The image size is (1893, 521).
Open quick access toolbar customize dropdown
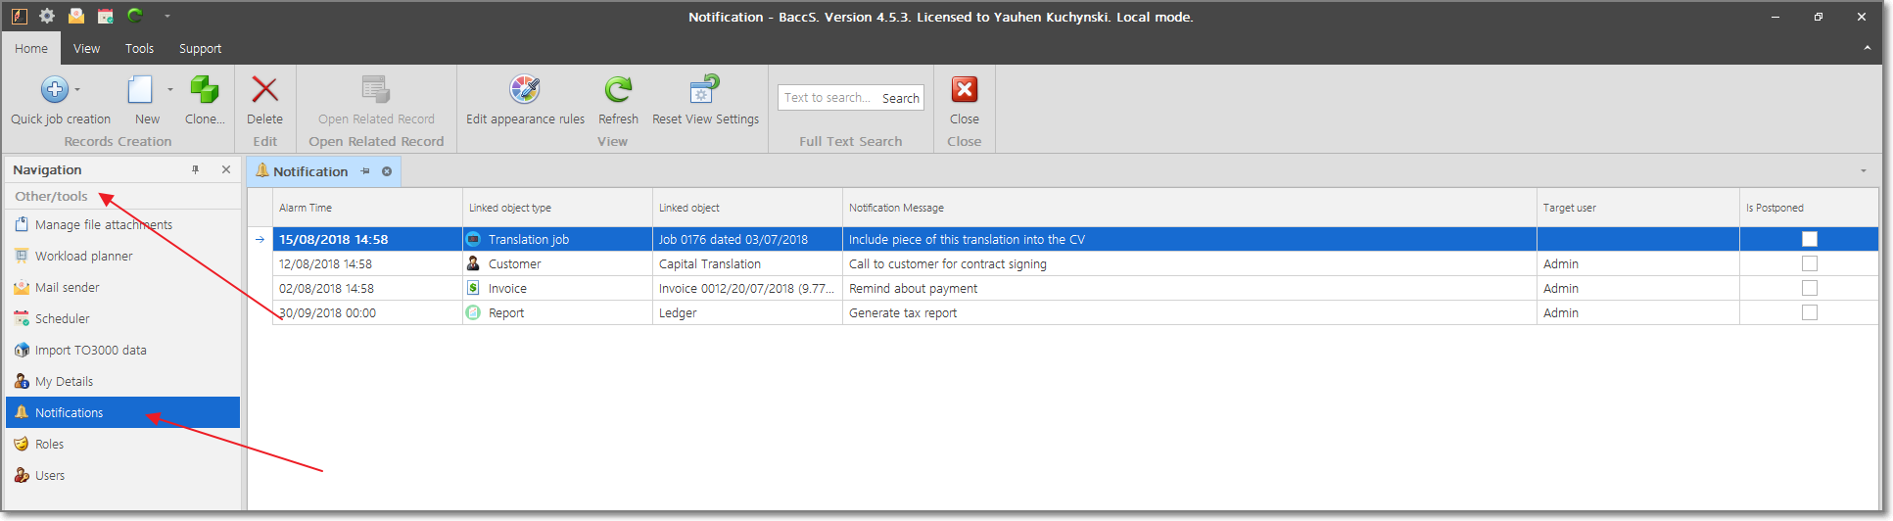click(167, 16)
